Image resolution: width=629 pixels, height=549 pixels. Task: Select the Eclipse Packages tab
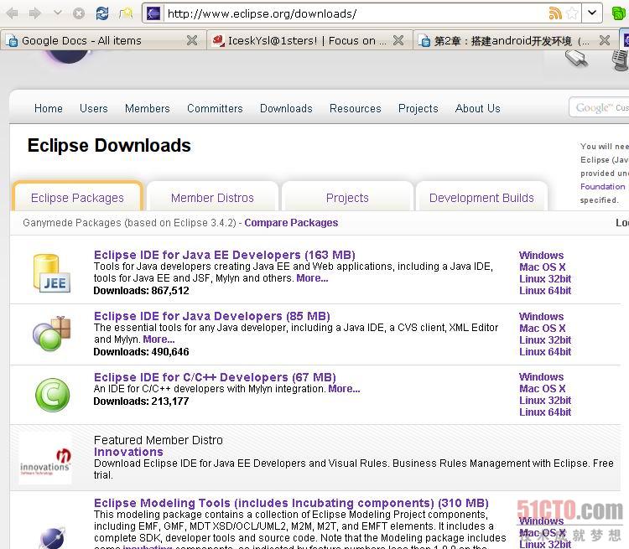[x=77, y=197]
